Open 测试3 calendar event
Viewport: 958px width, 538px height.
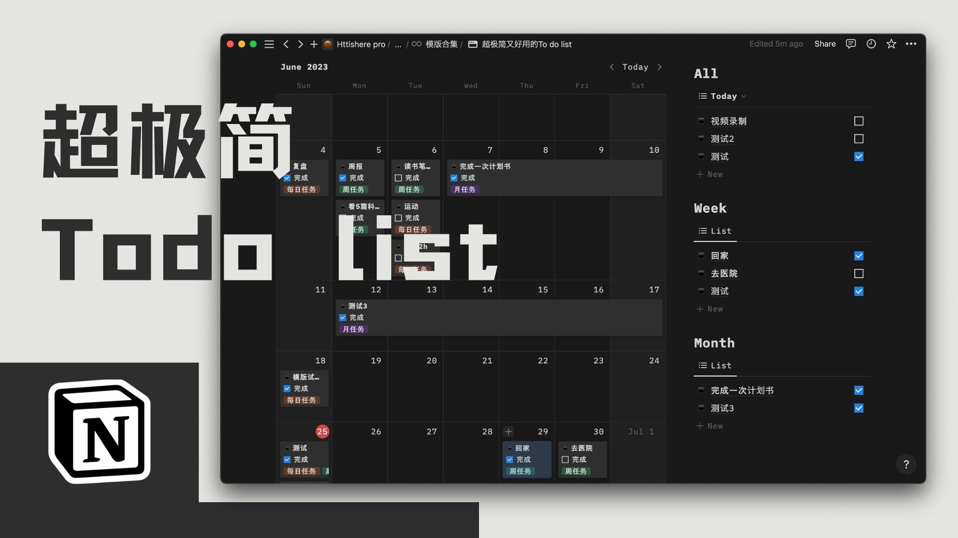(x=499, y=317)
